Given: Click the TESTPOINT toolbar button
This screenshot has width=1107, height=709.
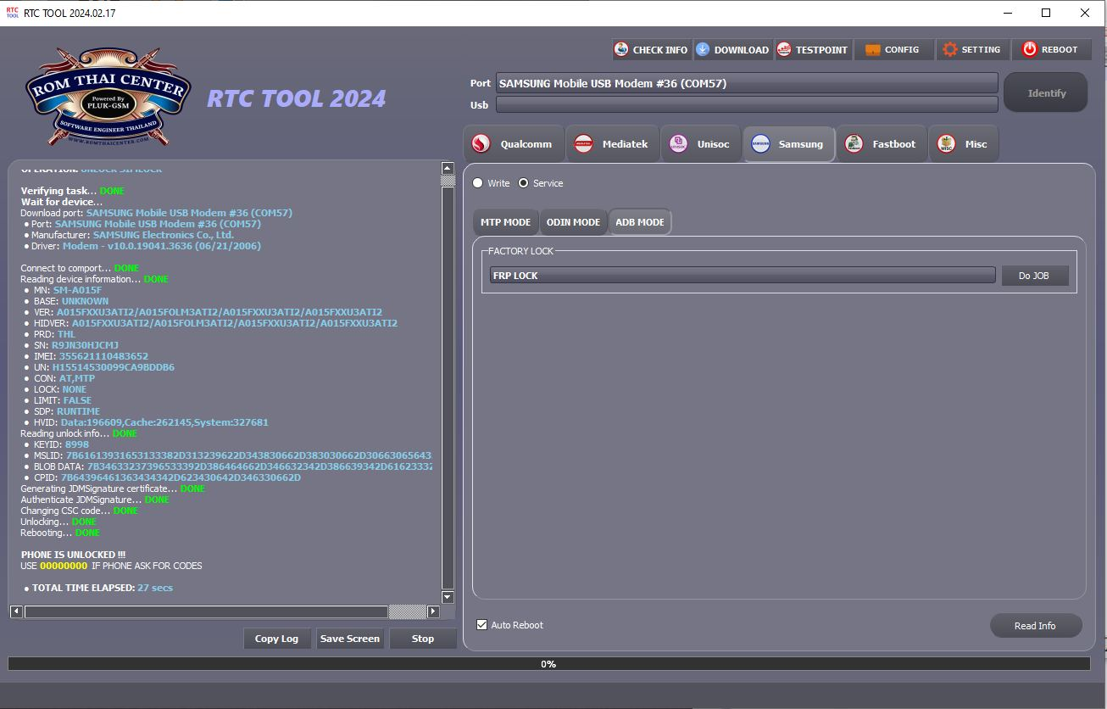Looking at the screenshot, I should (x=812, y=49).
